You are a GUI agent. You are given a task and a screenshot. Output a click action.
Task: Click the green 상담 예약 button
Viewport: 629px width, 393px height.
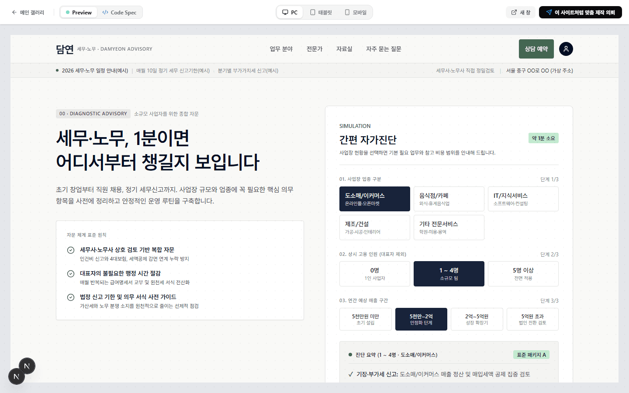click(536, 49)
